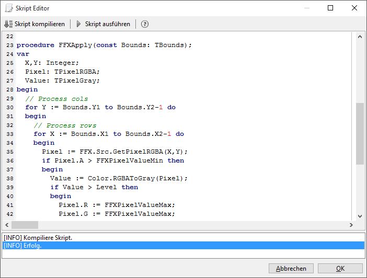
Task: Select the "Kompiliere Skript" log entry
Action: point(38,238)
